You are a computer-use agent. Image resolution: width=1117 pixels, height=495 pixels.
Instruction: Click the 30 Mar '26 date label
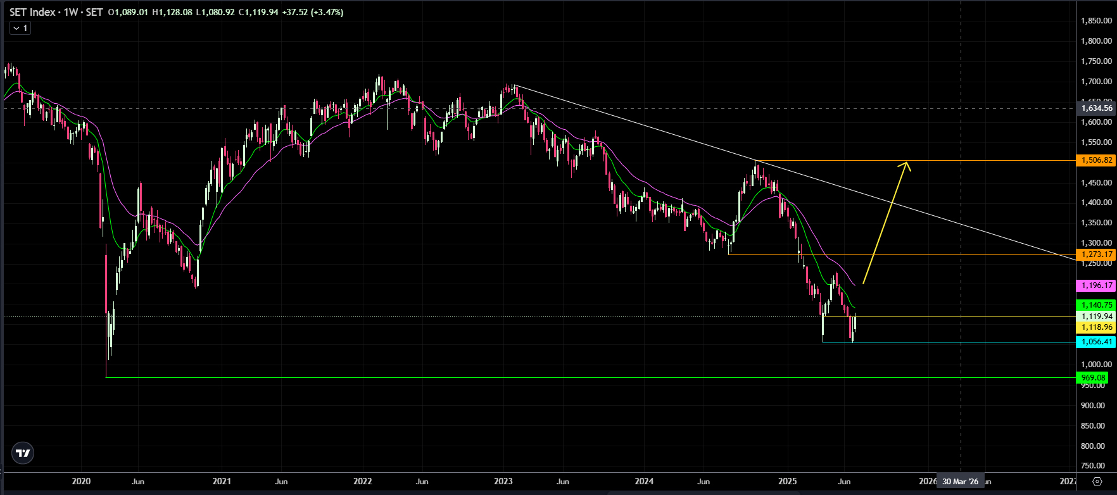coord(961,482)
